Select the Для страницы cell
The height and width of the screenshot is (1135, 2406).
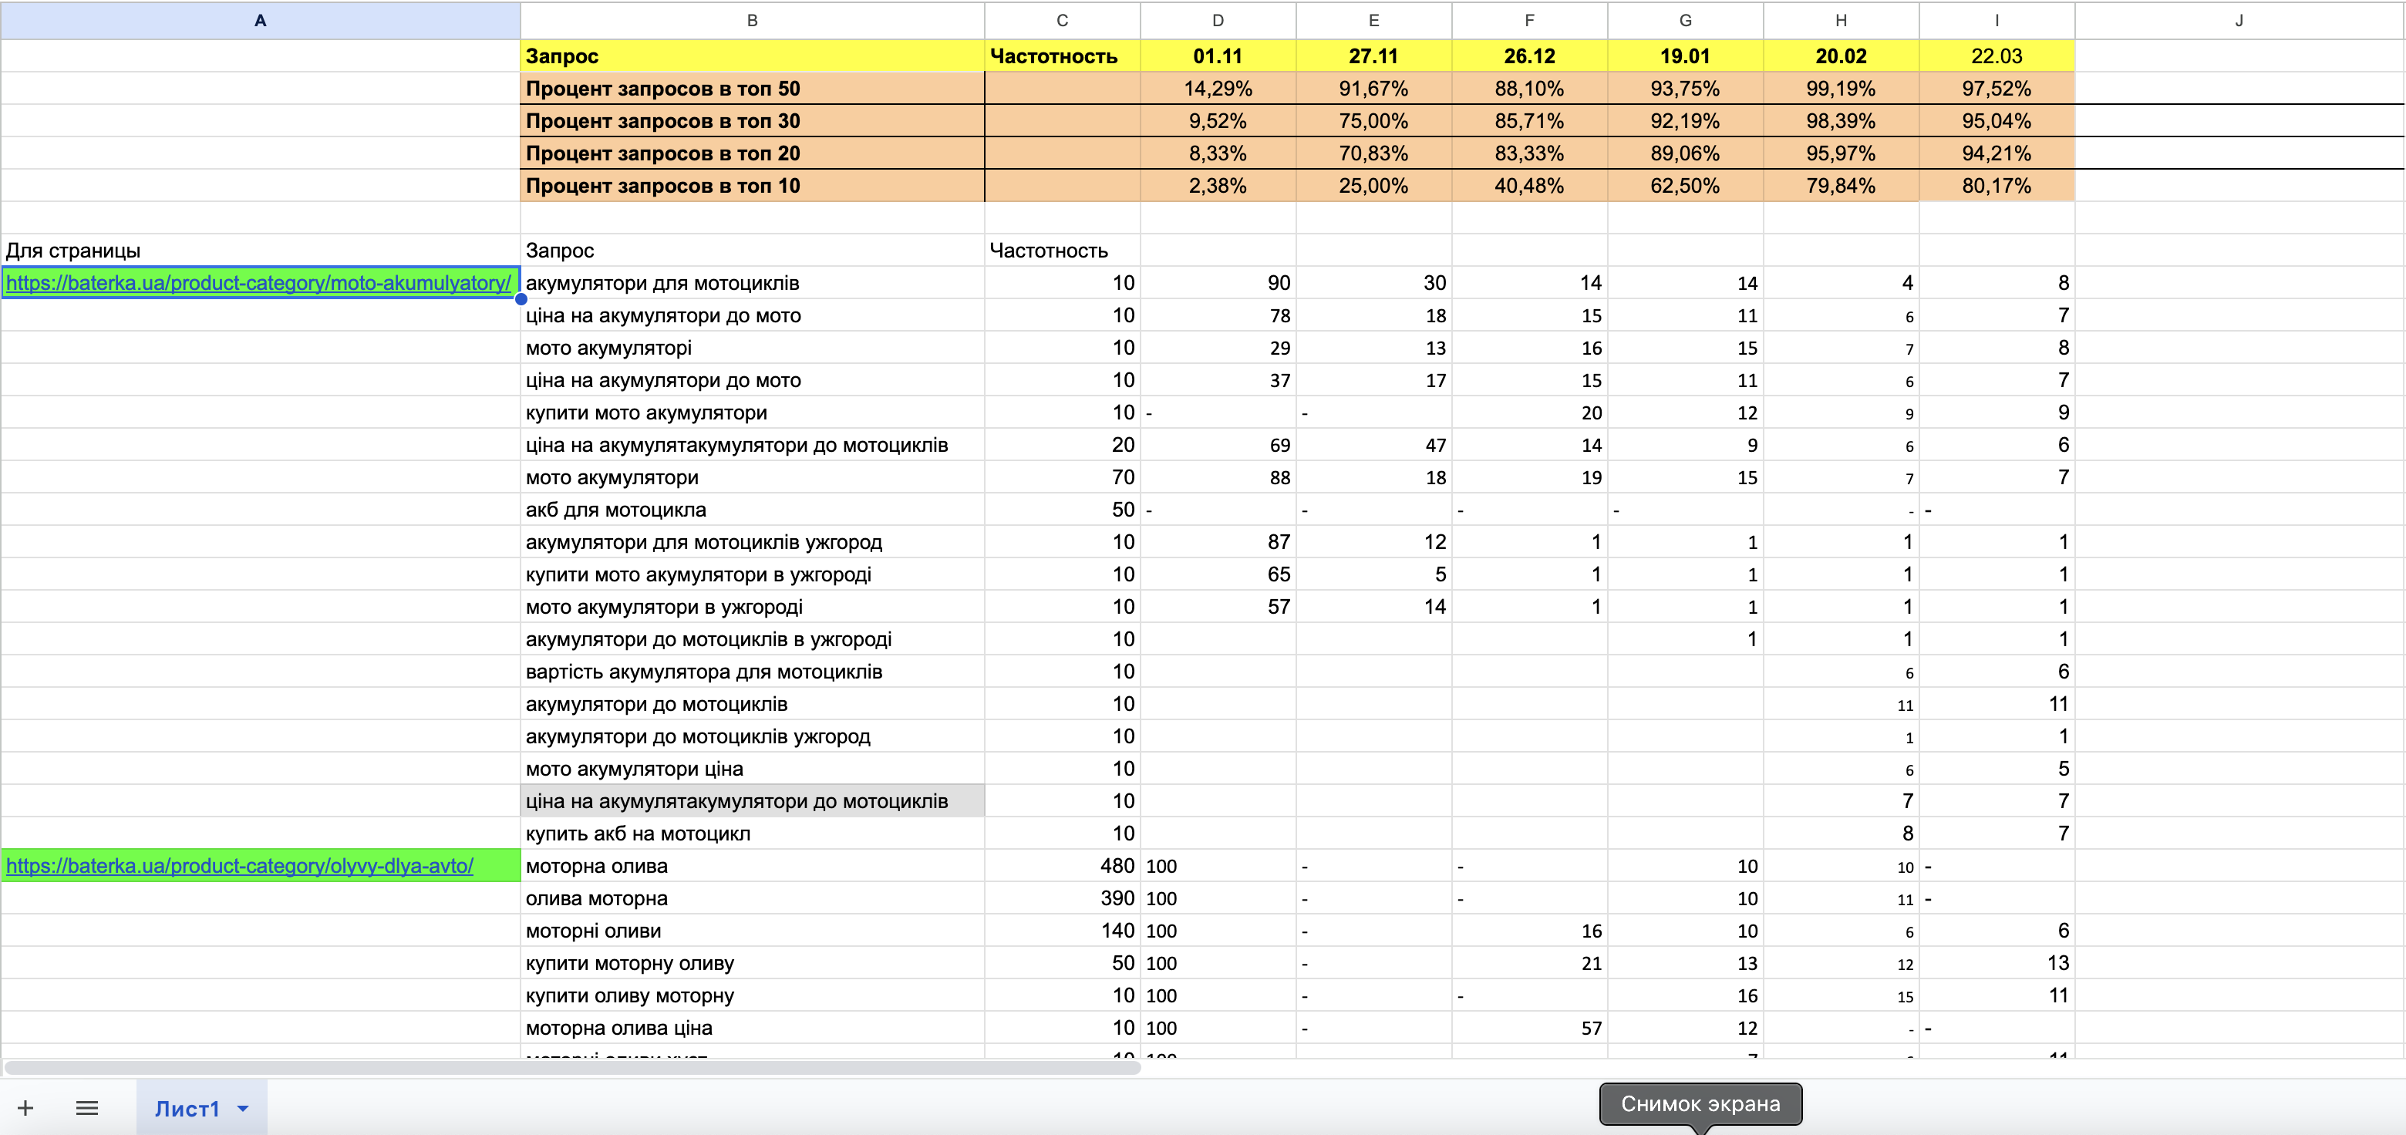pos(261,251)
